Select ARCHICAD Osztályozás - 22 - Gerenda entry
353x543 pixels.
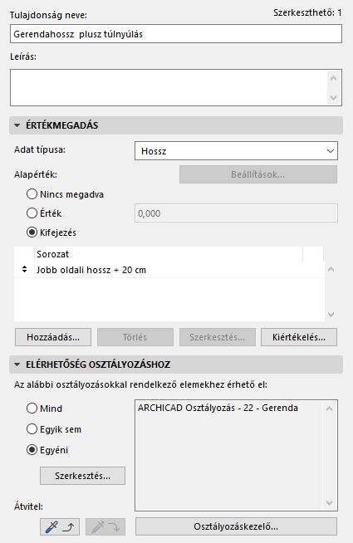pos(218,408)
